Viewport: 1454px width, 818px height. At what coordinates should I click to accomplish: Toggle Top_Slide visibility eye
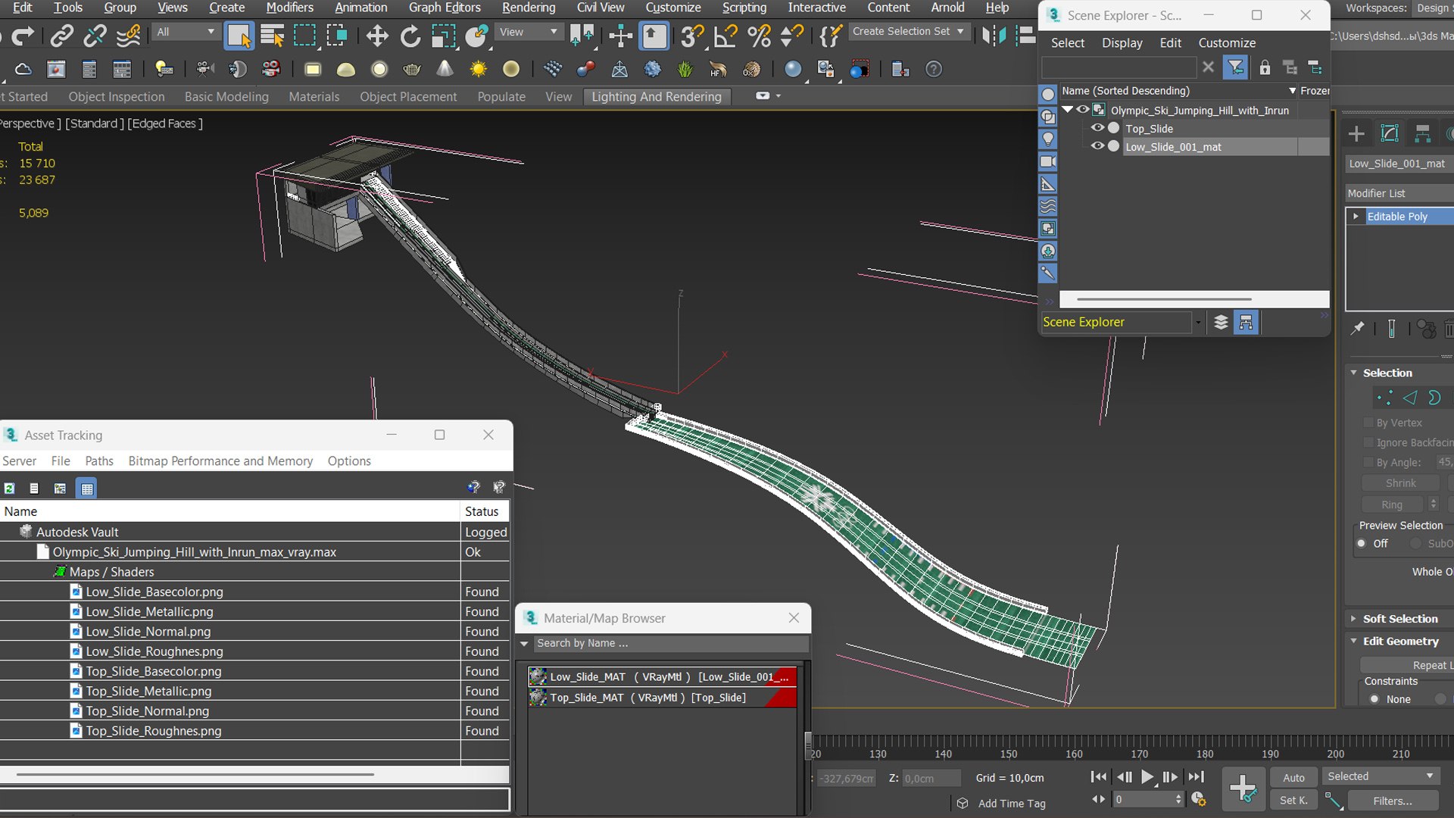coord(1097,128)
